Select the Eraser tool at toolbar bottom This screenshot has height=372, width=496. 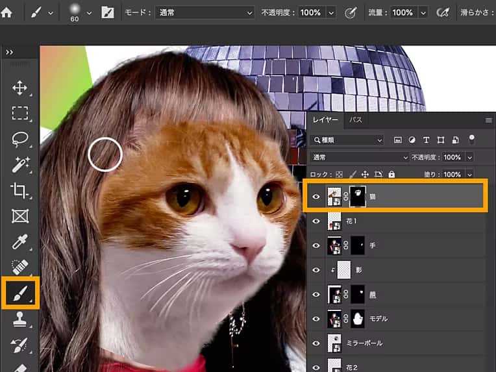(x=20, y=368)
